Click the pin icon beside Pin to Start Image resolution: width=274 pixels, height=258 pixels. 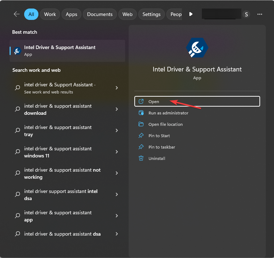pyautogui.click(x=141, y=135)
